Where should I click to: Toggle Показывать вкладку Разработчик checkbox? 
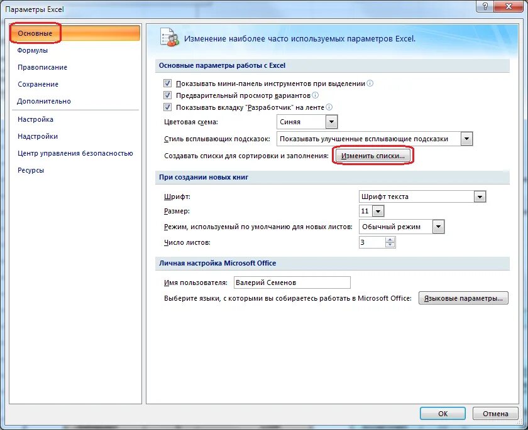tap(167, 107)
